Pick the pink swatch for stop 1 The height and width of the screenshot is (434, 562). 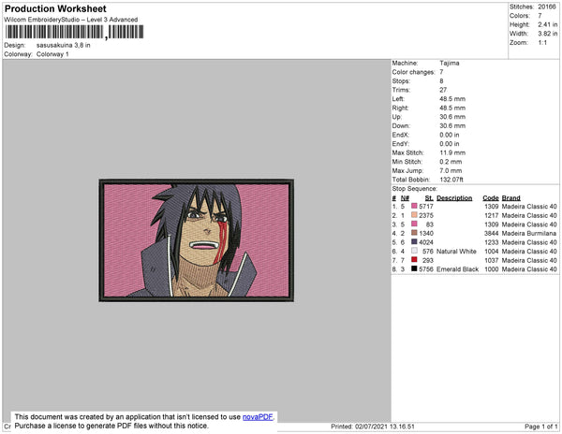(x=414, y=206)
